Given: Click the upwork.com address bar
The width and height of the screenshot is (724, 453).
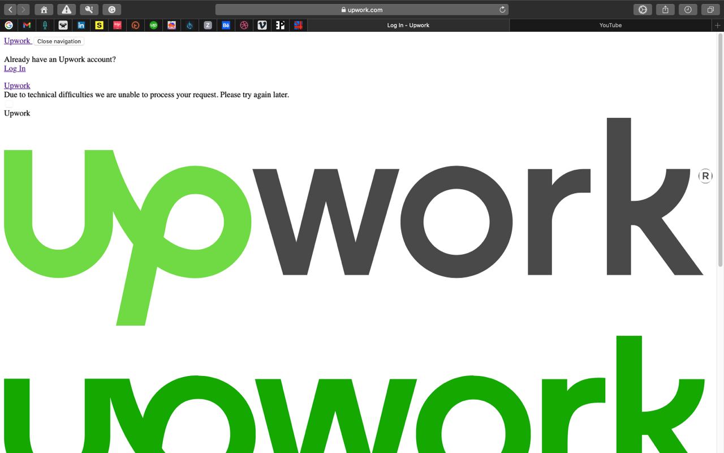Looking at the screenshot, I should pyautogui.click(x=362, y=10).
